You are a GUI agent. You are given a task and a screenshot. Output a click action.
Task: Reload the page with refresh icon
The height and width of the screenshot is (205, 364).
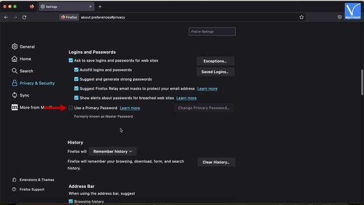24,18
